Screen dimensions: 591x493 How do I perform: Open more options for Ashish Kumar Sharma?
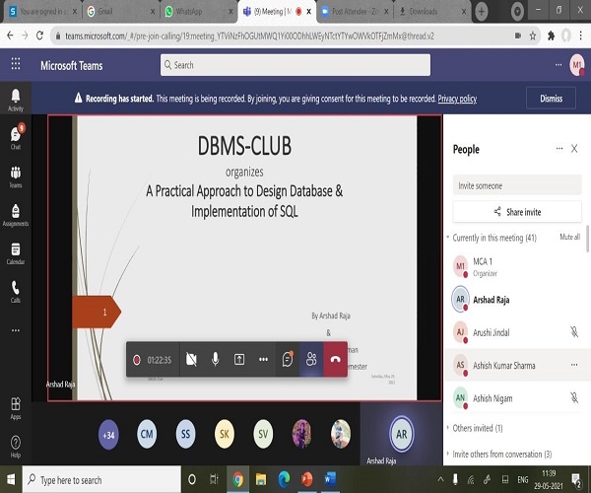[574, 365]
